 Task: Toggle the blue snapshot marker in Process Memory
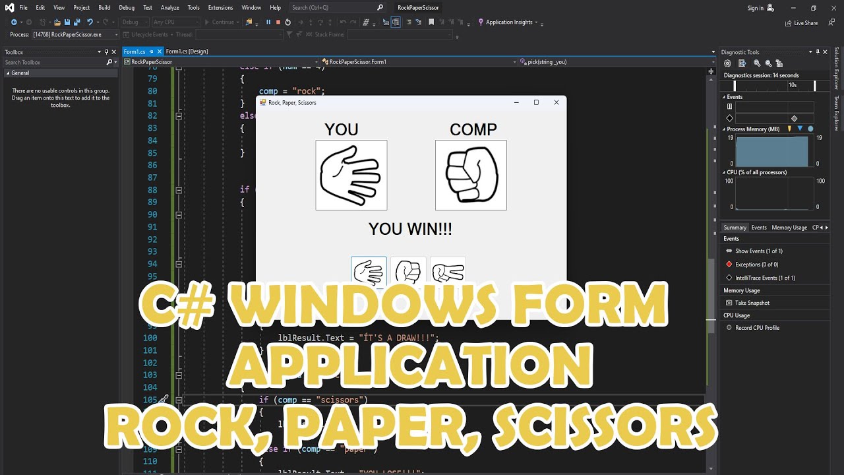click(x=800, y=129)
